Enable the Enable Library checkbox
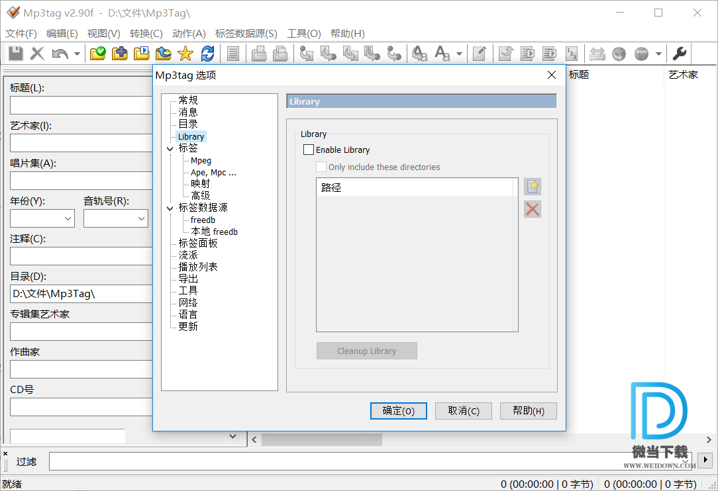 [x=309, y=150]
